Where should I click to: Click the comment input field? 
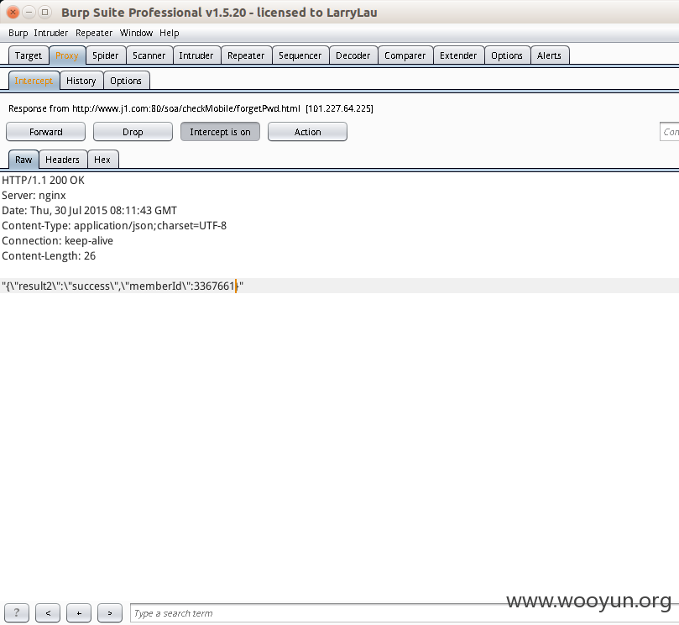click(x=669, y=132)
